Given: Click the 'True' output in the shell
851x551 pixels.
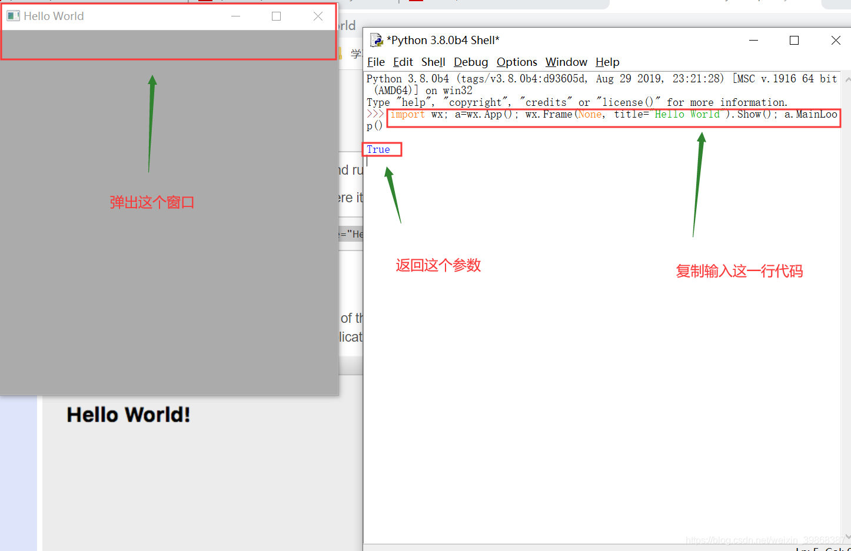Looking at the screenshot, I should click(x=378, y=149).
